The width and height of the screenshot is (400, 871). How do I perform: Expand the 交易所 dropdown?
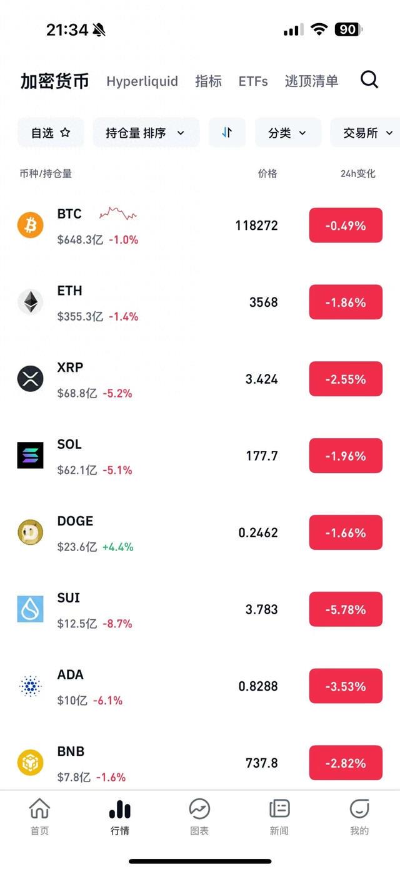366,133
